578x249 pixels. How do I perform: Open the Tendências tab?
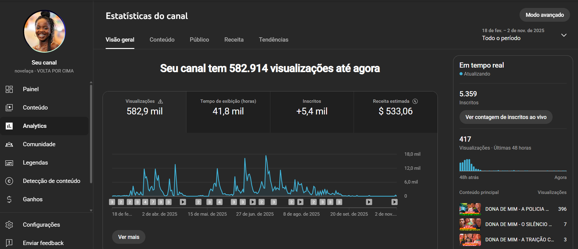pos(273,40)
